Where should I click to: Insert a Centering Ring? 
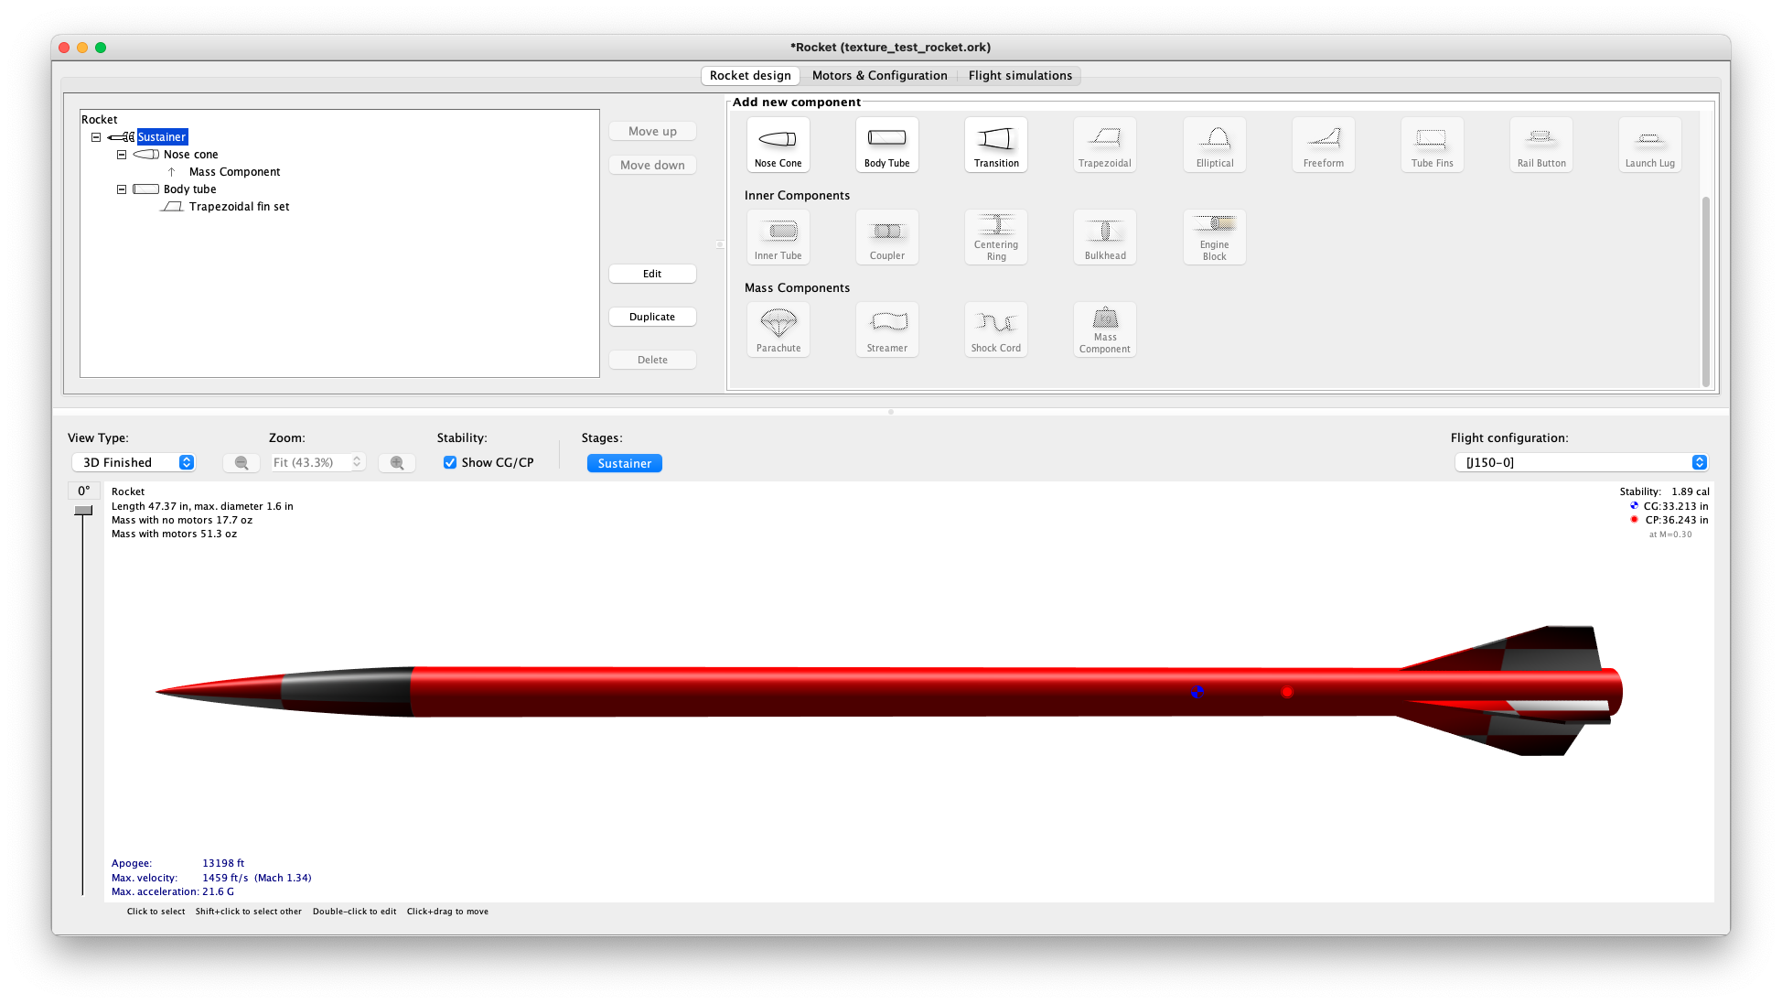point(995,237)
